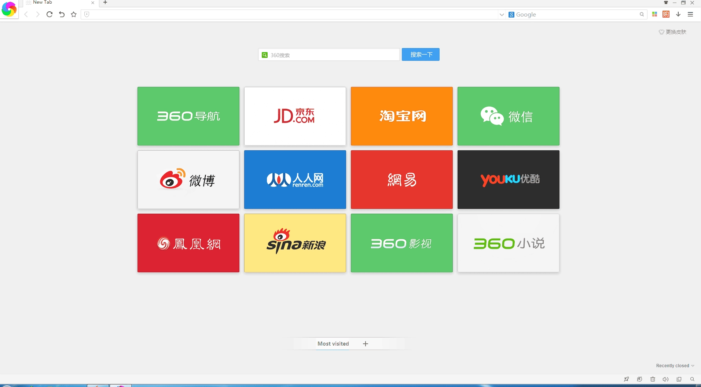
Task: Go back to previous page
Action: (x=26, y=14)
